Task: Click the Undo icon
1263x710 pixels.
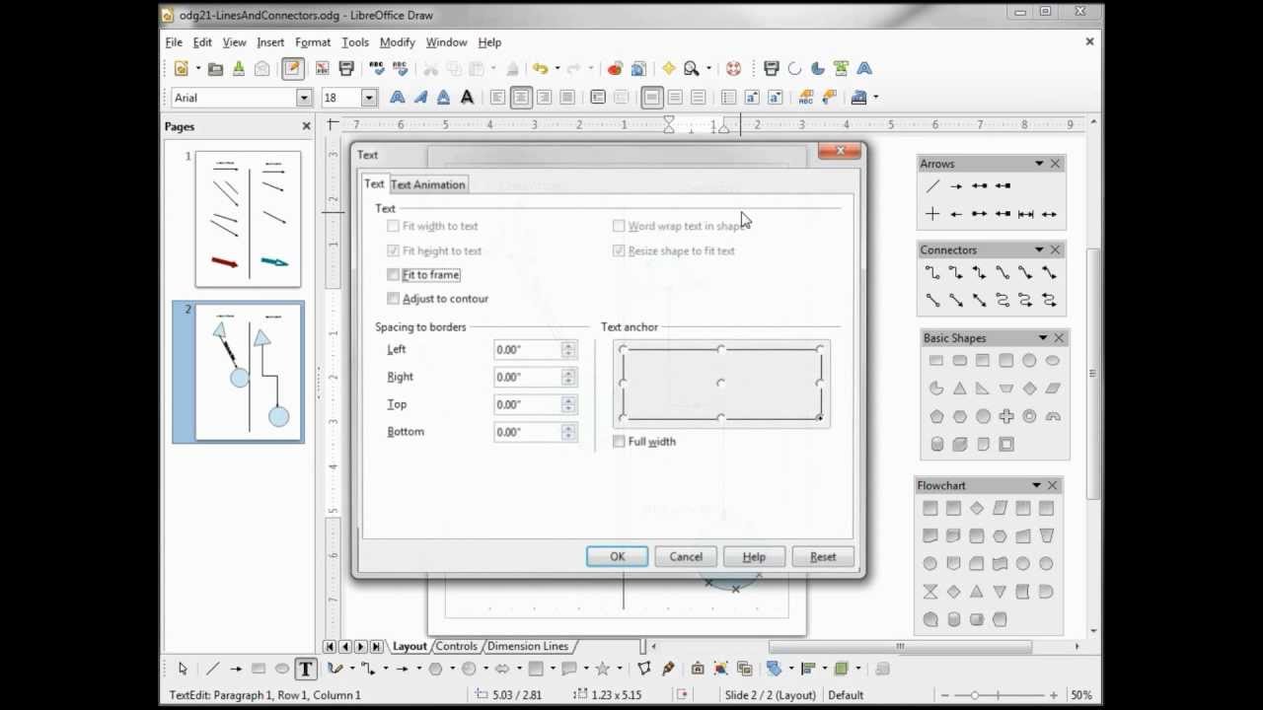Action: click(540, 68)
